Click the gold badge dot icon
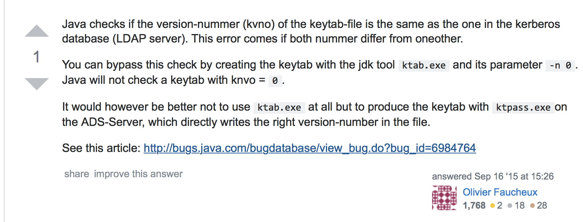 click(x=493, y=206)
